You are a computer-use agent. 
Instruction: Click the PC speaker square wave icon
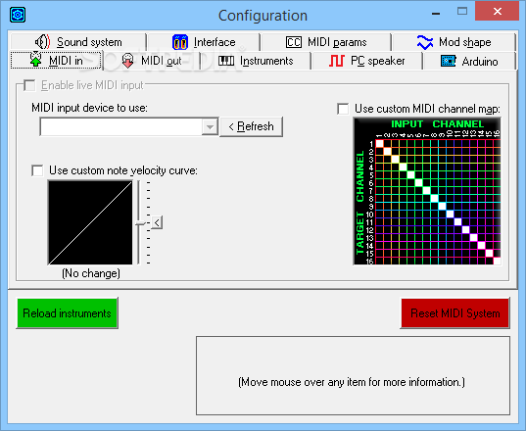coord(337,61)
